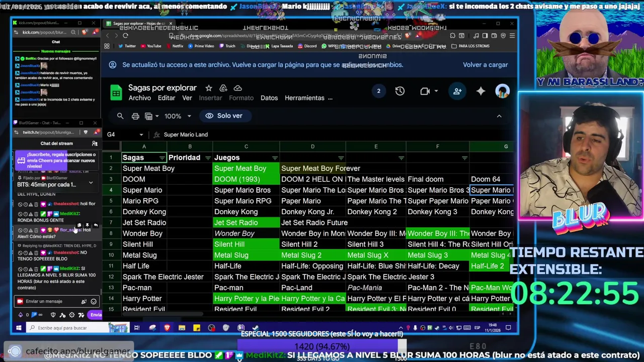
Task: Check the cloud document status icon
Action: (238, 88)
